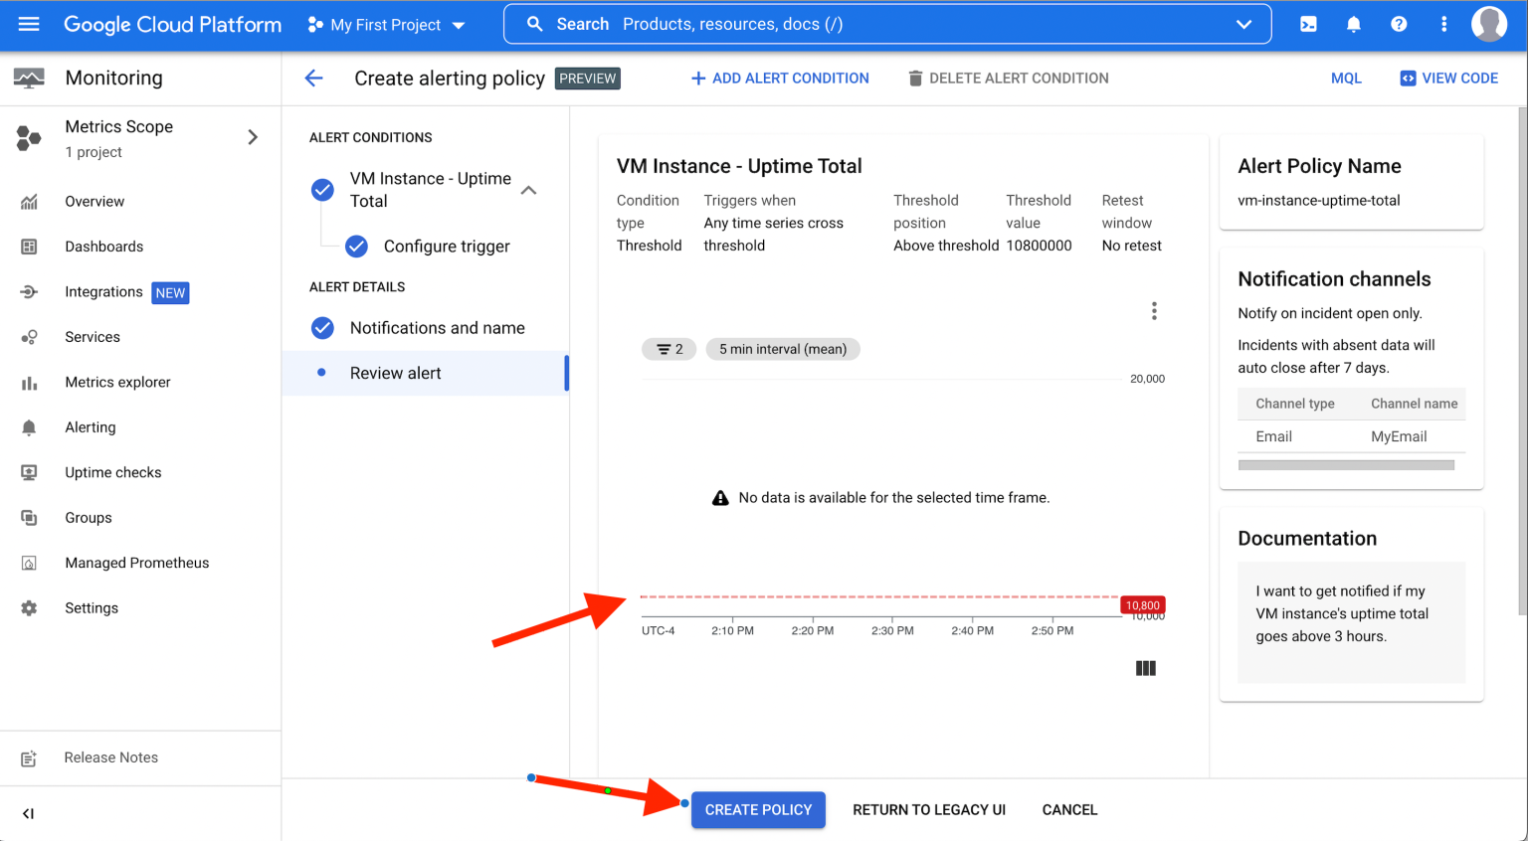Click the 10,800 threshold marker label

[x=1142, y=605]
